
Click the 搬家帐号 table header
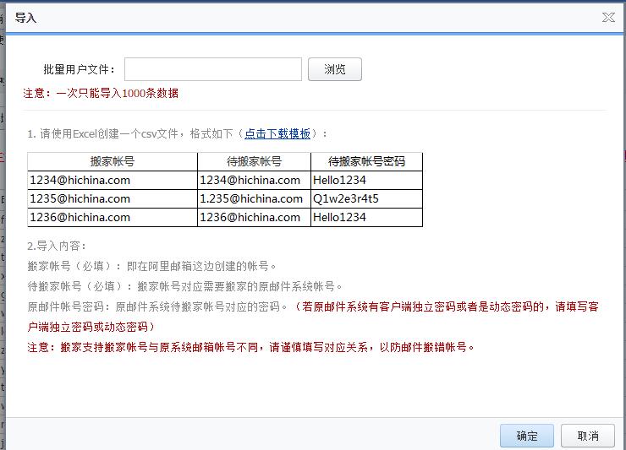[x=113, y=161]
